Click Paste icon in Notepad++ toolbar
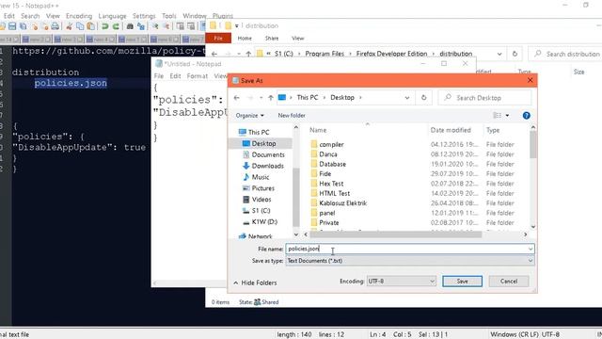The height and width of the screenshot is (339, 602). (x=90, y=26)
